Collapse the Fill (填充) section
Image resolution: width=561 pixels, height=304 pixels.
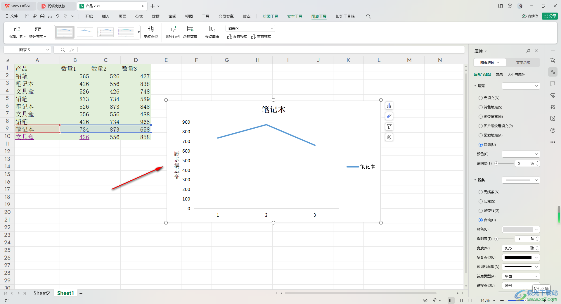pyautogui.click(x=475, y=86)
